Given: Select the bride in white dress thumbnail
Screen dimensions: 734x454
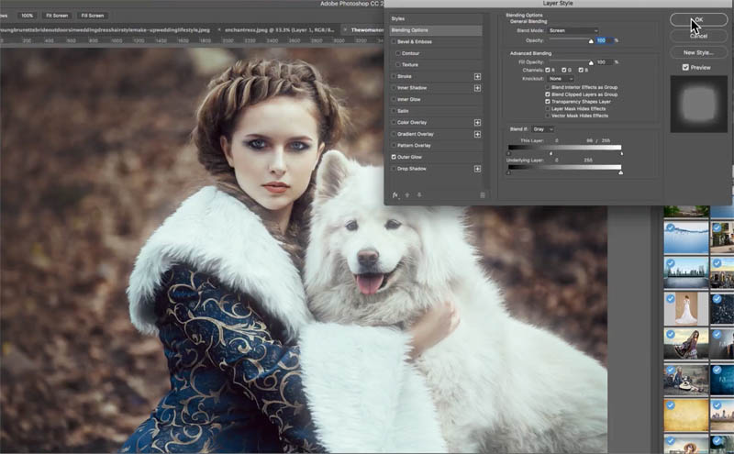Looking at the screenshot, I should click(x=686, y=307).
